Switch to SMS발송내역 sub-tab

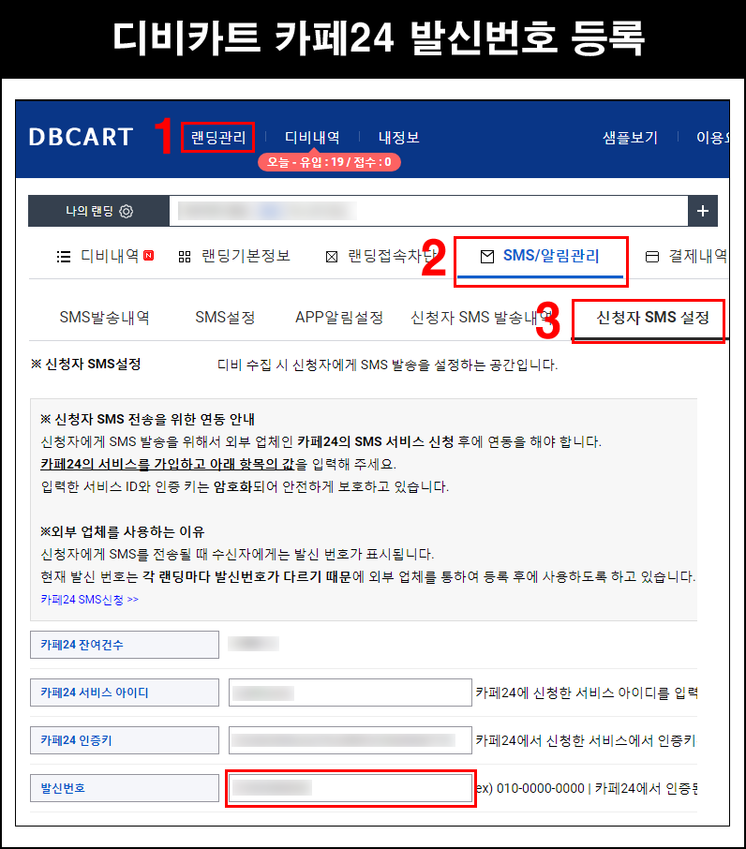click(x=104, y=318)
